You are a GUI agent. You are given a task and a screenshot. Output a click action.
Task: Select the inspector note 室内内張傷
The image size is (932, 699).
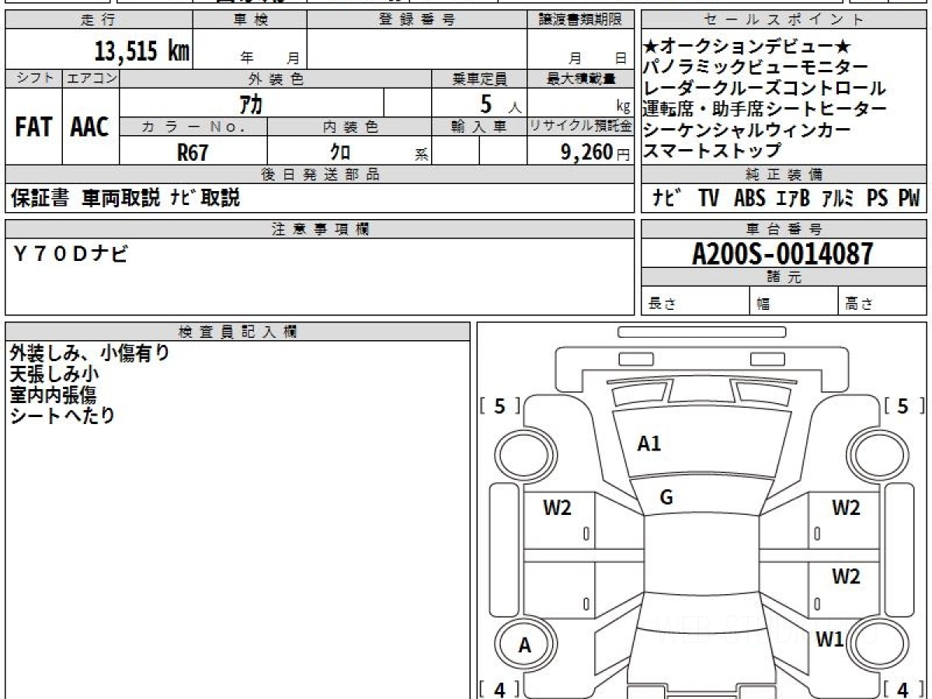(54, 395)
